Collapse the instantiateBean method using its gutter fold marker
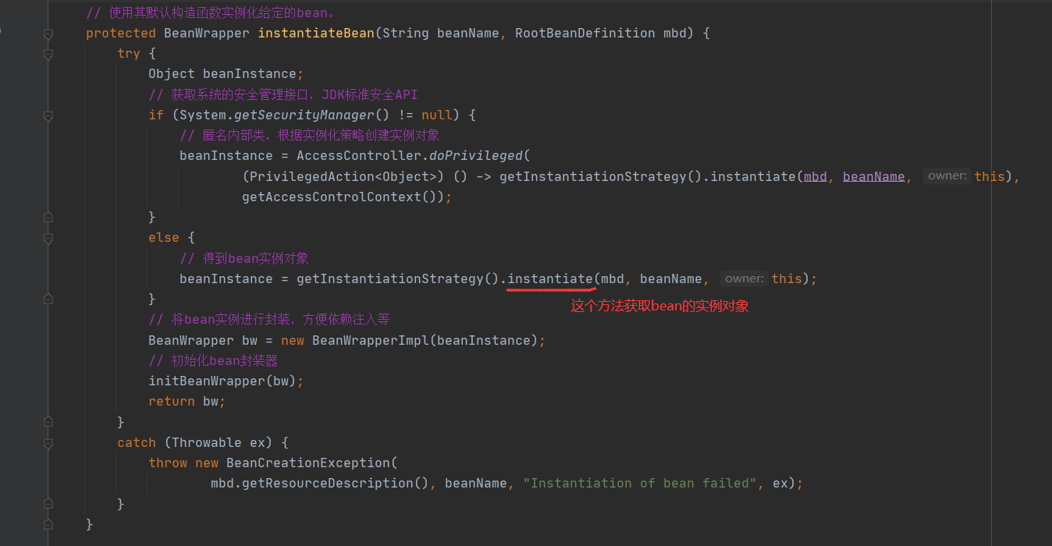The width and height of the screenshot is (1052, 546). pos(48,34)
